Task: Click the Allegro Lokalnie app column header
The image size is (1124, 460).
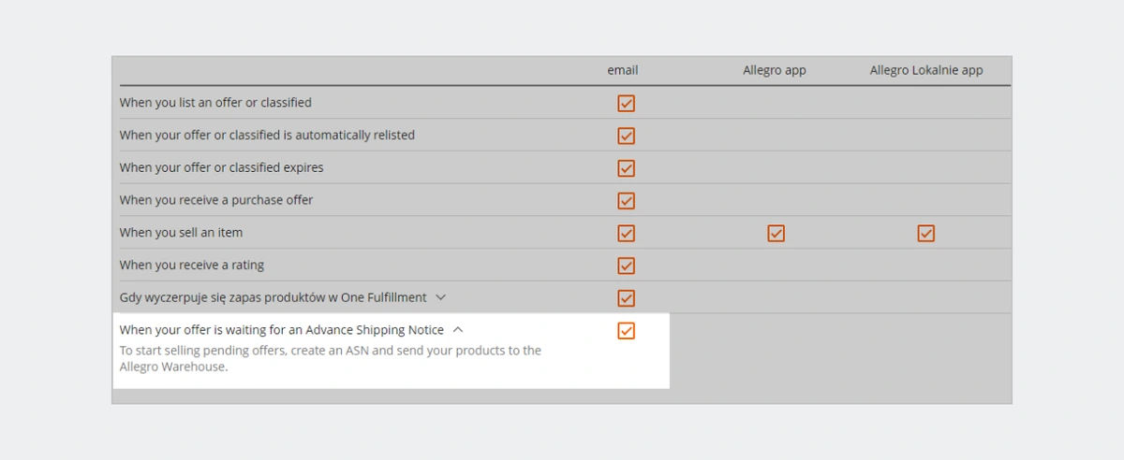Action: tap(926, 70)
